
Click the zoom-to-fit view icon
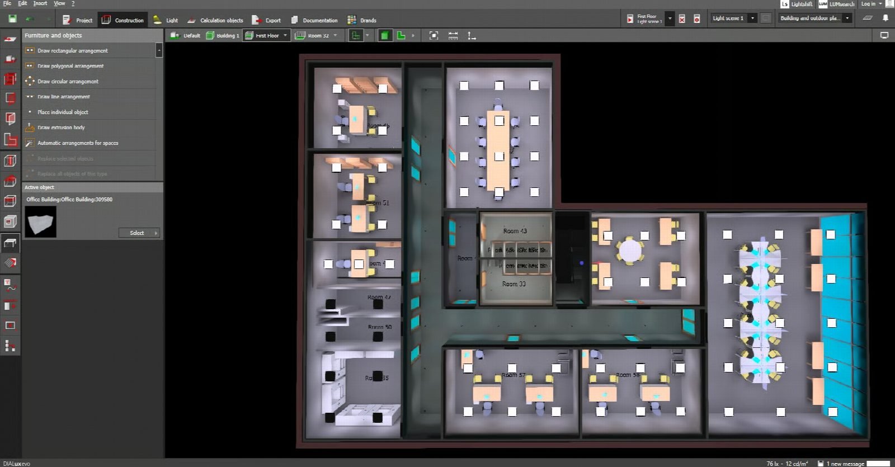(x=434, y=35)
